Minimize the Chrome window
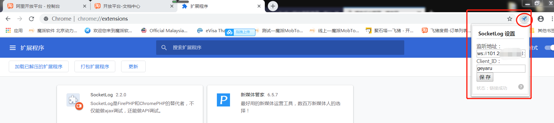Viewport: 554px width, 123px height. point(527,3)
